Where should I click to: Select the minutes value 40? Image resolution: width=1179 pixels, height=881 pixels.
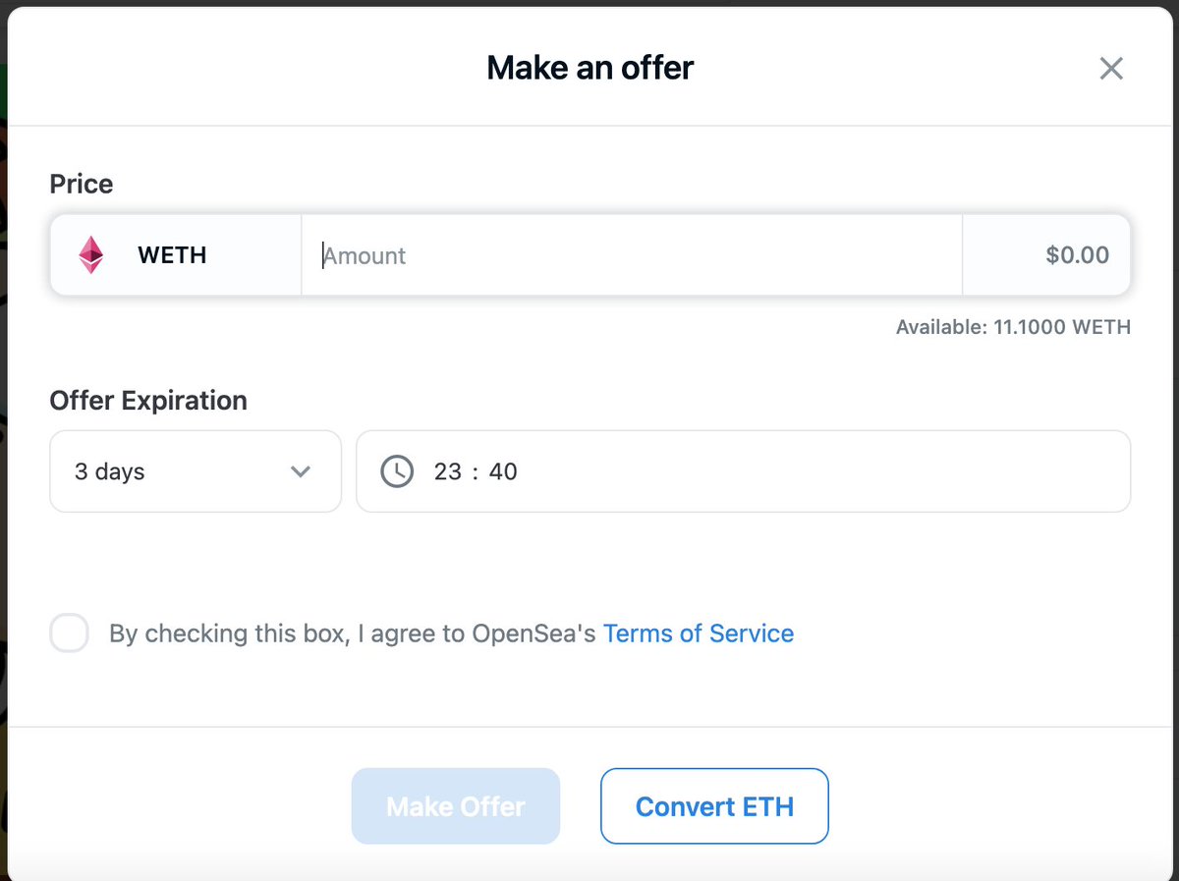pyautogui.click(x=503, y=471)
